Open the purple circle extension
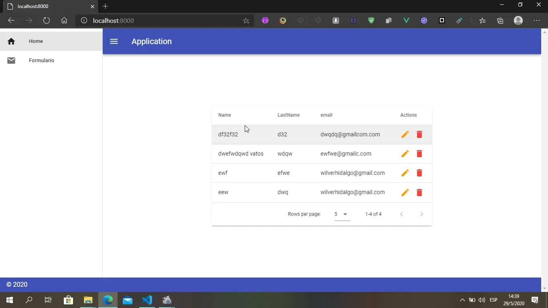Screen dimensions: 548x308 (265, 20)
